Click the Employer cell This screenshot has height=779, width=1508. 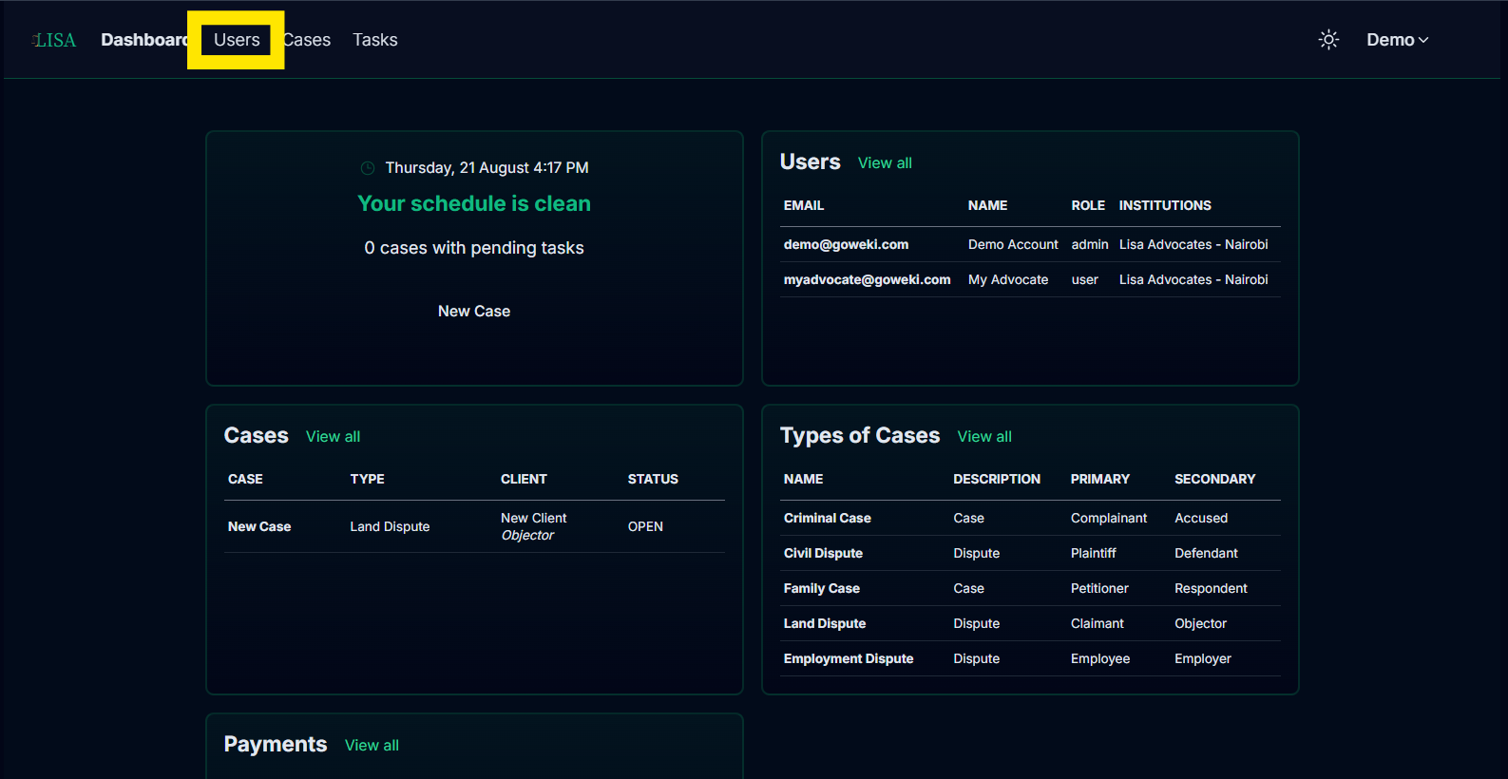pos(1202,659)
